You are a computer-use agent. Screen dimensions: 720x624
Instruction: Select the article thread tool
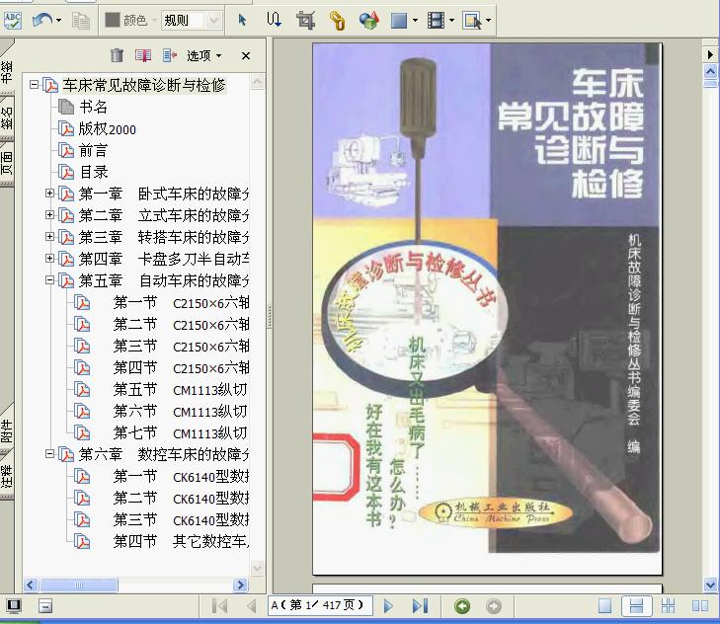pos(274,20)
